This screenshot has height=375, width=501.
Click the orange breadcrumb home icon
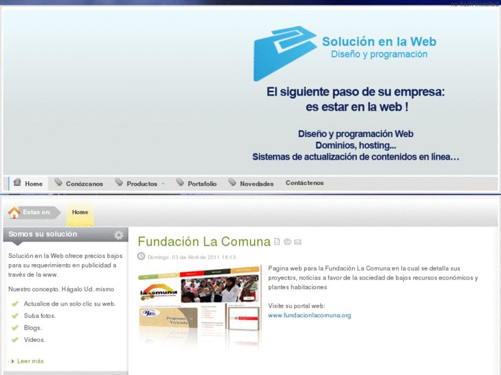(14, 213)
